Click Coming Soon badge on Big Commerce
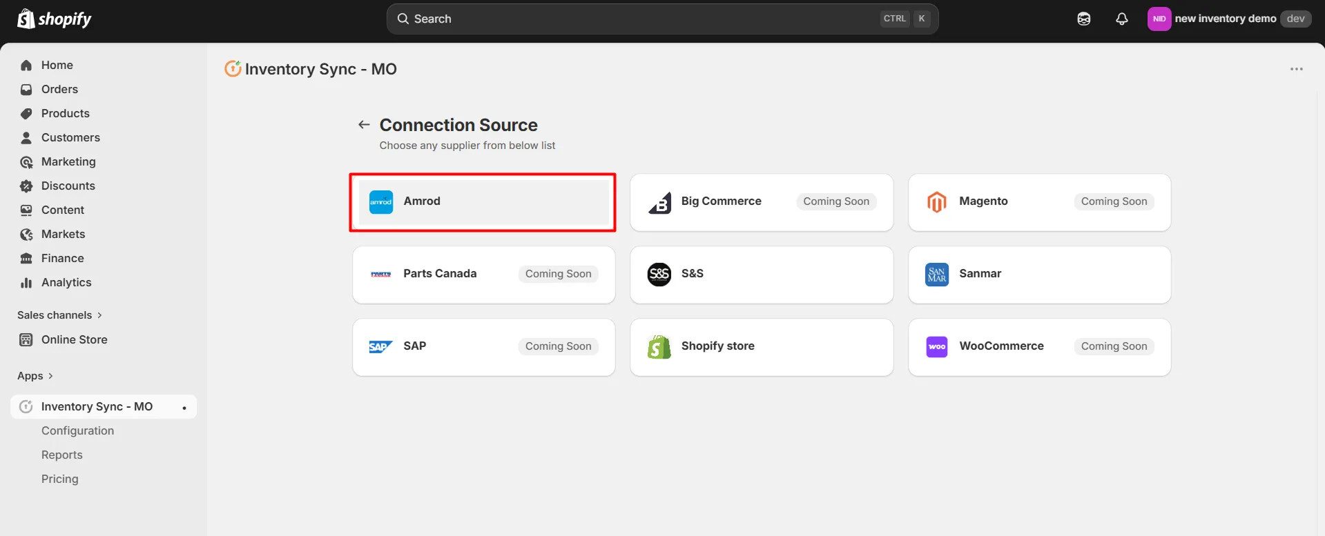 point(836,201)
